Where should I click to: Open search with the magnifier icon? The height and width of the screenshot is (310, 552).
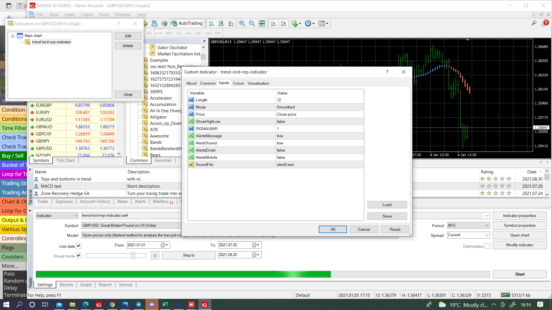[534, 23]
